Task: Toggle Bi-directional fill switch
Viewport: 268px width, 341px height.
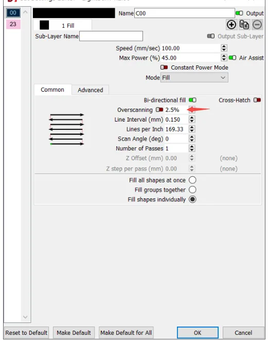Action: click(x=192, y=100)
